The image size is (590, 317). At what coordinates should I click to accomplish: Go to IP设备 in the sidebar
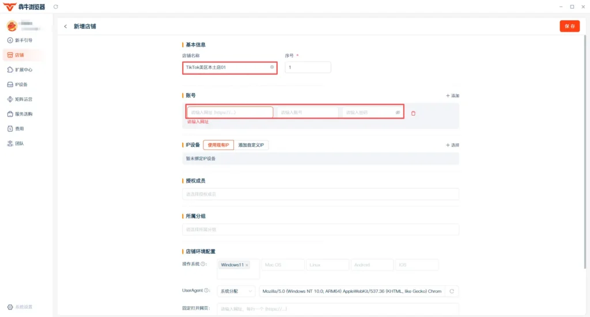17,85
